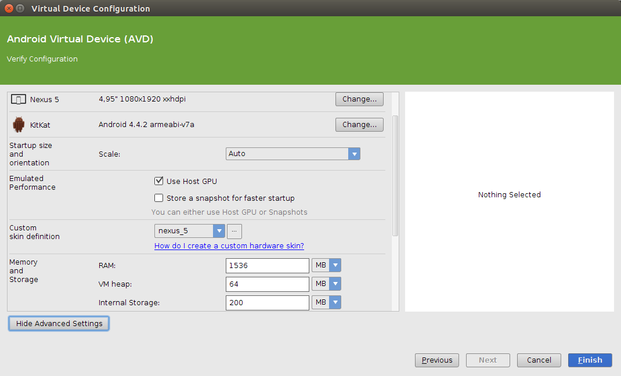Screen dimensions: 621x376
Task: Click the Nexus 5 device icon
Action: tap(18, 99)
